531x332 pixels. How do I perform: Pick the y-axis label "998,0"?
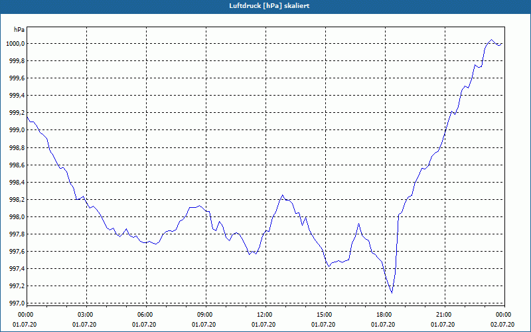pyautogui.click(x=19, y=217)
